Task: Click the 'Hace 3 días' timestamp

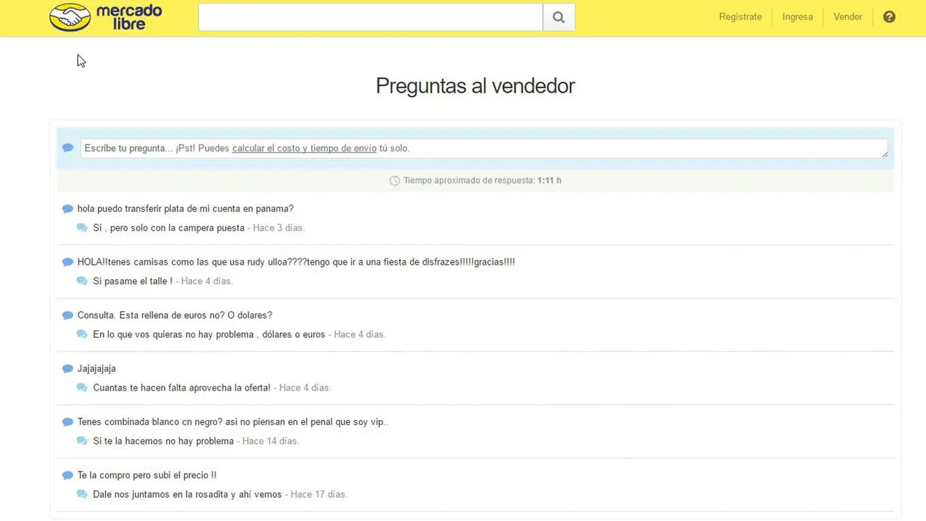Action: pos(278,228)
